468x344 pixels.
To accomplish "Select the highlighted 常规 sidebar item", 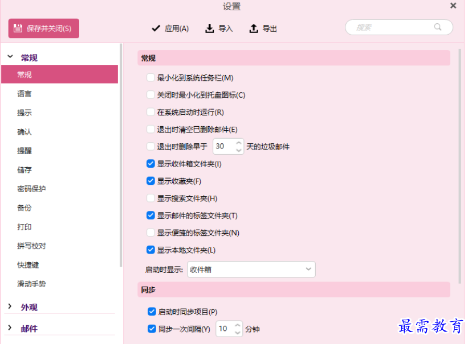I will (x=60, y=74).
